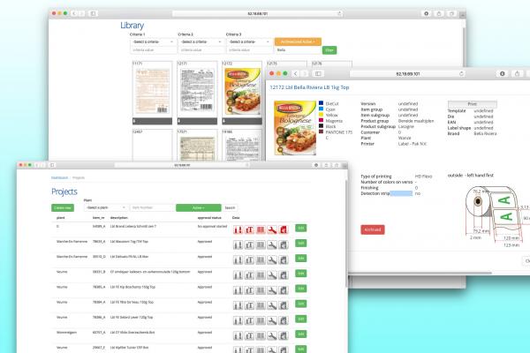
Task: Select the Cyan color swatch
Action: [x=322, y=109]
